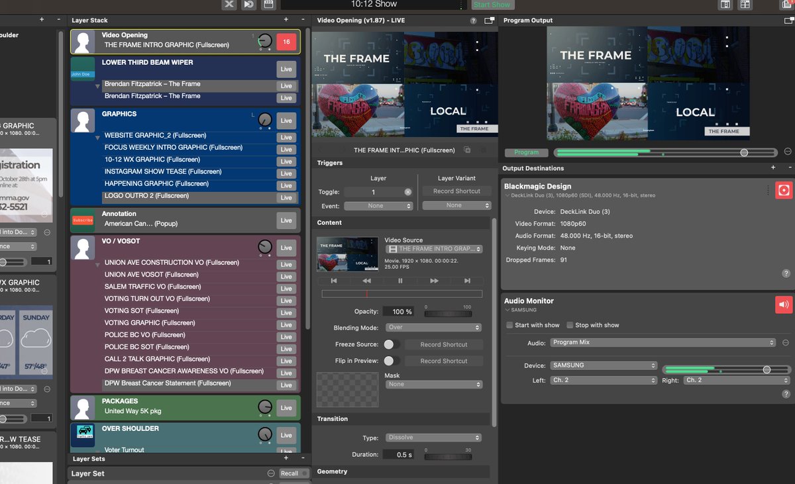
Task: Pop out the Video Opening preview window
Action: (489, 21)
